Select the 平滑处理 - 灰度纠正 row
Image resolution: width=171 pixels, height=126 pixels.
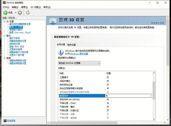[106, 111]
